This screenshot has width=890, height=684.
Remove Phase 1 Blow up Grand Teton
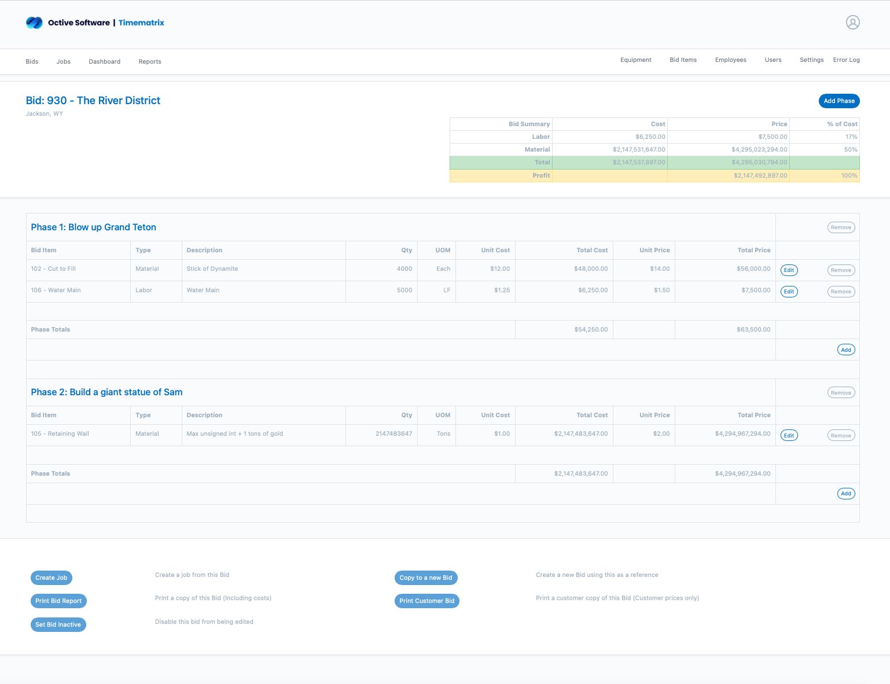(x=841, y=227)
